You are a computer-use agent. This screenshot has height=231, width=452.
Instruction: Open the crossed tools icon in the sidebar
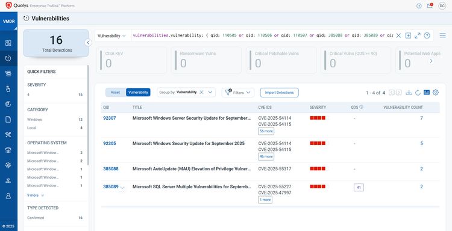tap(8, 134)
